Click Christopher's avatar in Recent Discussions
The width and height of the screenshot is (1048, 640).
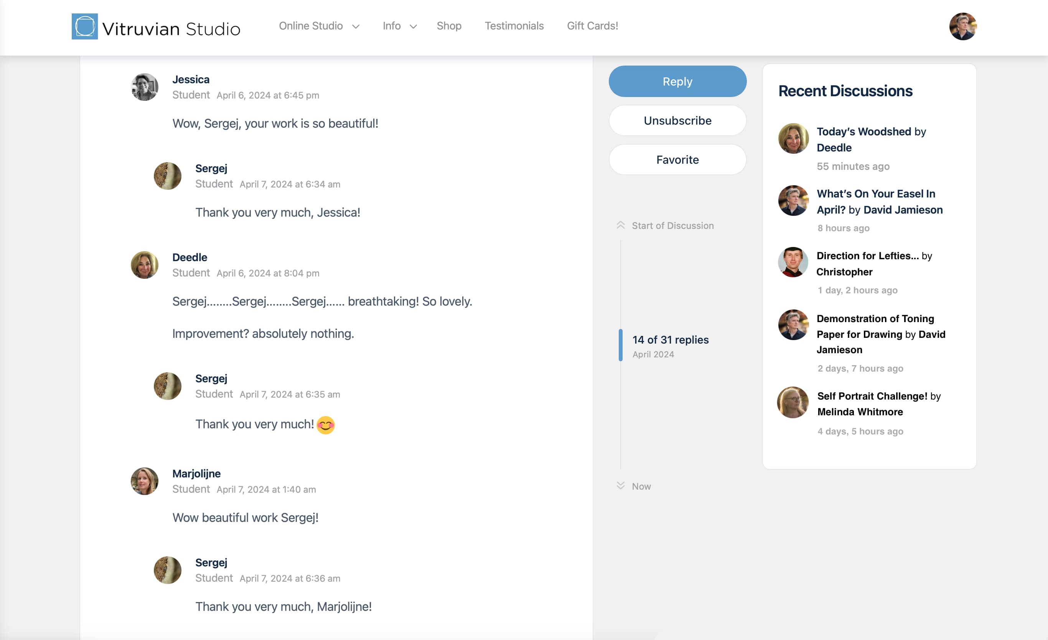point(793,262)
